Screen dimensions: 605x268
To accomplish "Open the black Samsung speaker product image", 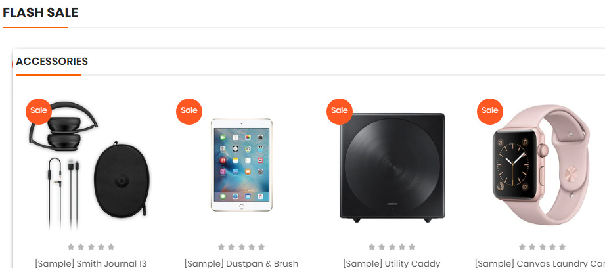I will click(x=392, y=167).
